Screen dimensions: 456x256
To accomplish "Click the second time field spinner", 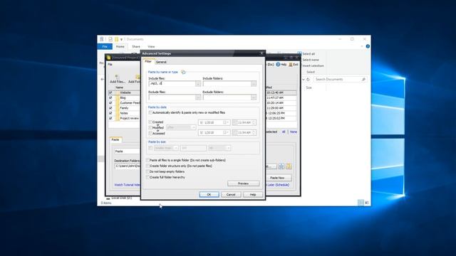I will (x=254, y=132).
